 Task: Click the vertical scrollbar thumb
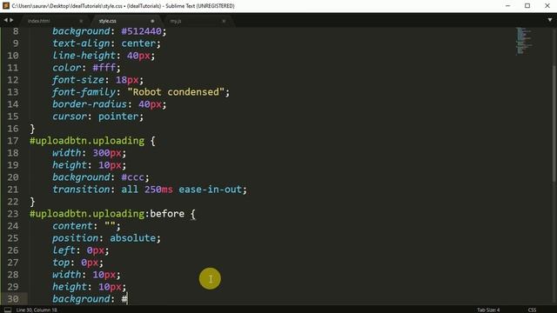[x=554, y=124]
